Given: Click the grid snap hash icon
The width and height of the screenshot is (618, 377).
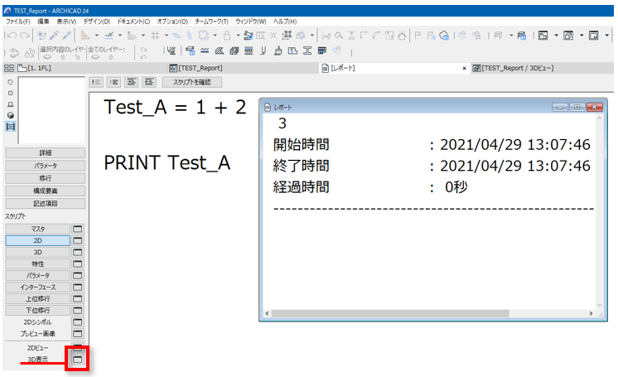Looking at the screenshot, I should click(155, 36).
